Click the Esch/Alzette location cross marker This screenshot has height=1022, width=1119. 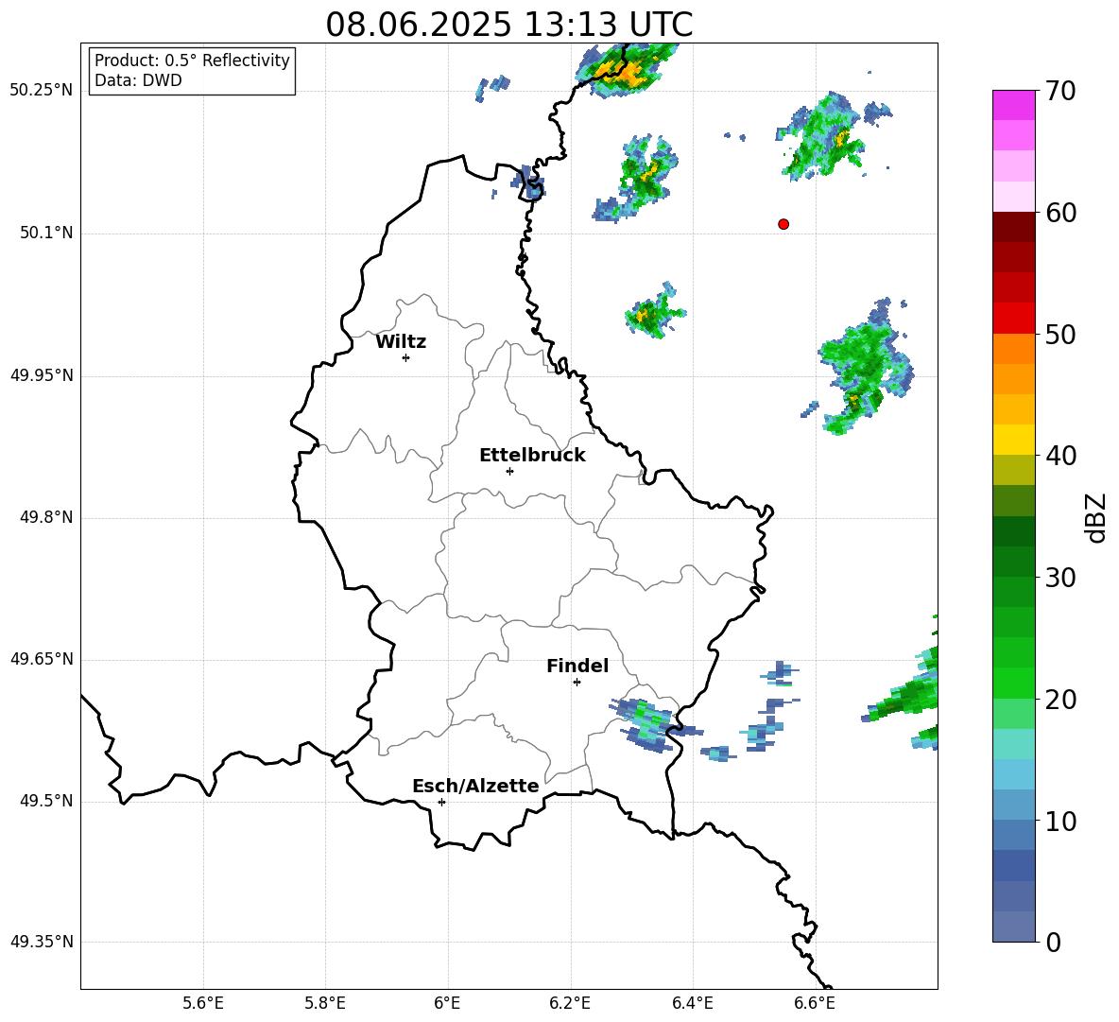click(x=441, y=802)
